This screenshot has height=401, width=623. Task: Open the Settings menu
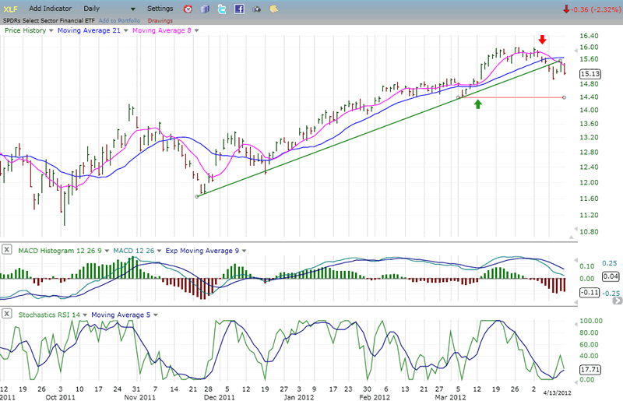160,9
